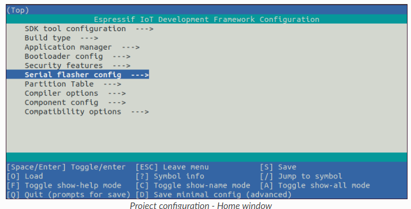The width and height of the screenshot is (411, 209).
Task: Open the Partition Table submenu
Action: 73,84
